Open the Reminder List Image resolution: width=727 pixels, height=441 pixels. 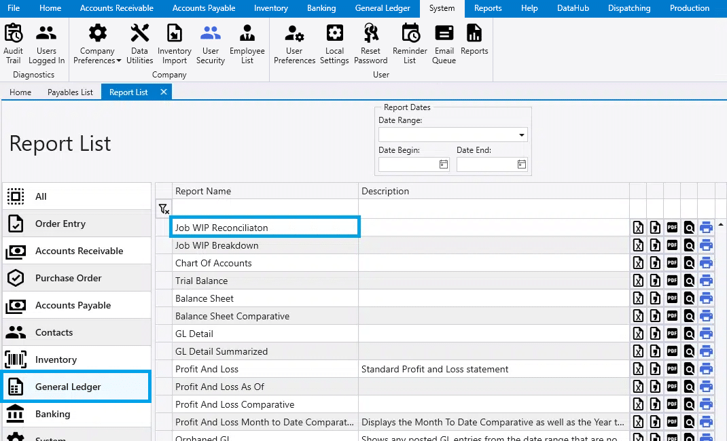click(410, 44)
